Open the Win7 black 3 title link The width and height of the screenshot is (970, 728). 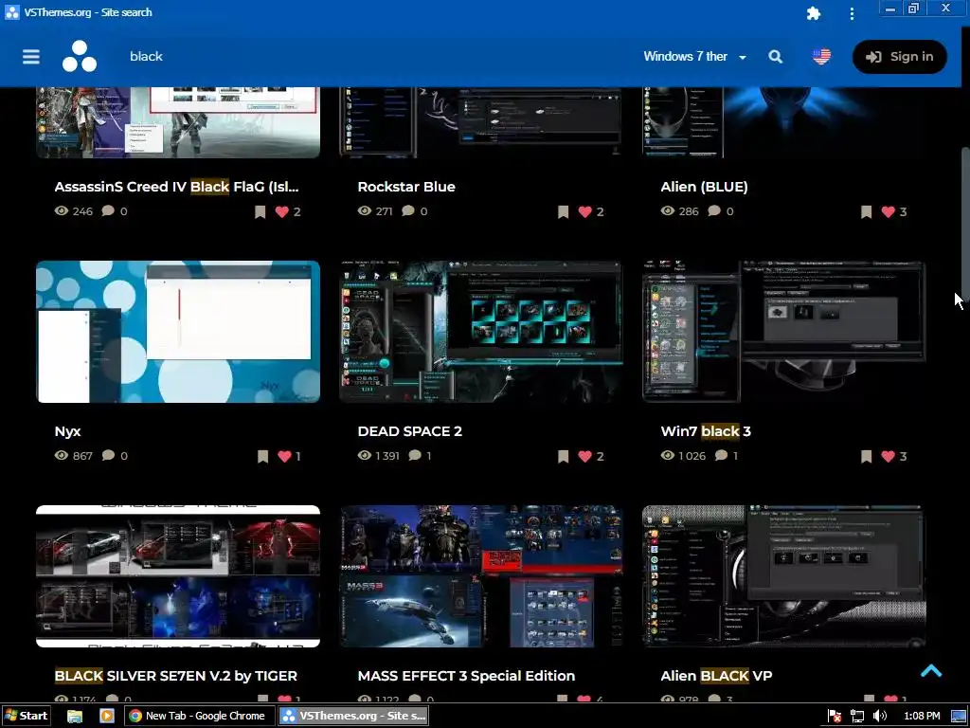[x=706, y=431]
